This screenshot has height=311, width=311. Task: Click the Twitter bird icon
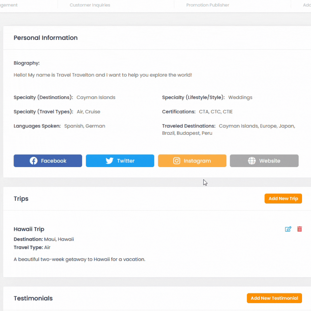coord(109,161)
